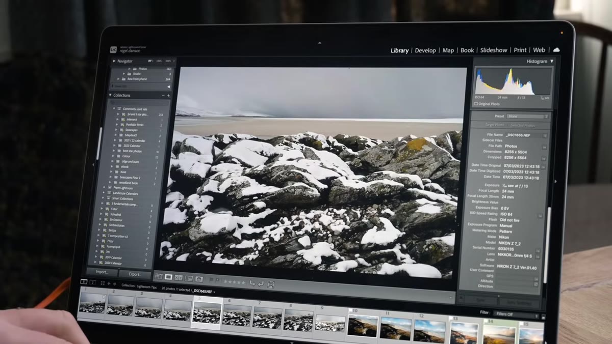Click the Import button

coord(102,272)
